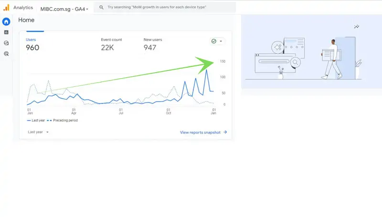
Task: Open Reports bar chart icon in sidebar
Action: coord(6,32)
